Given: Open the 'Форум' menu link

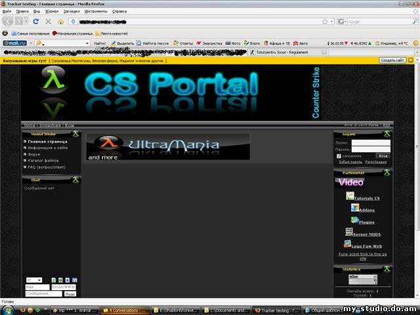Looking at the screenshot, I should point(34,154).
